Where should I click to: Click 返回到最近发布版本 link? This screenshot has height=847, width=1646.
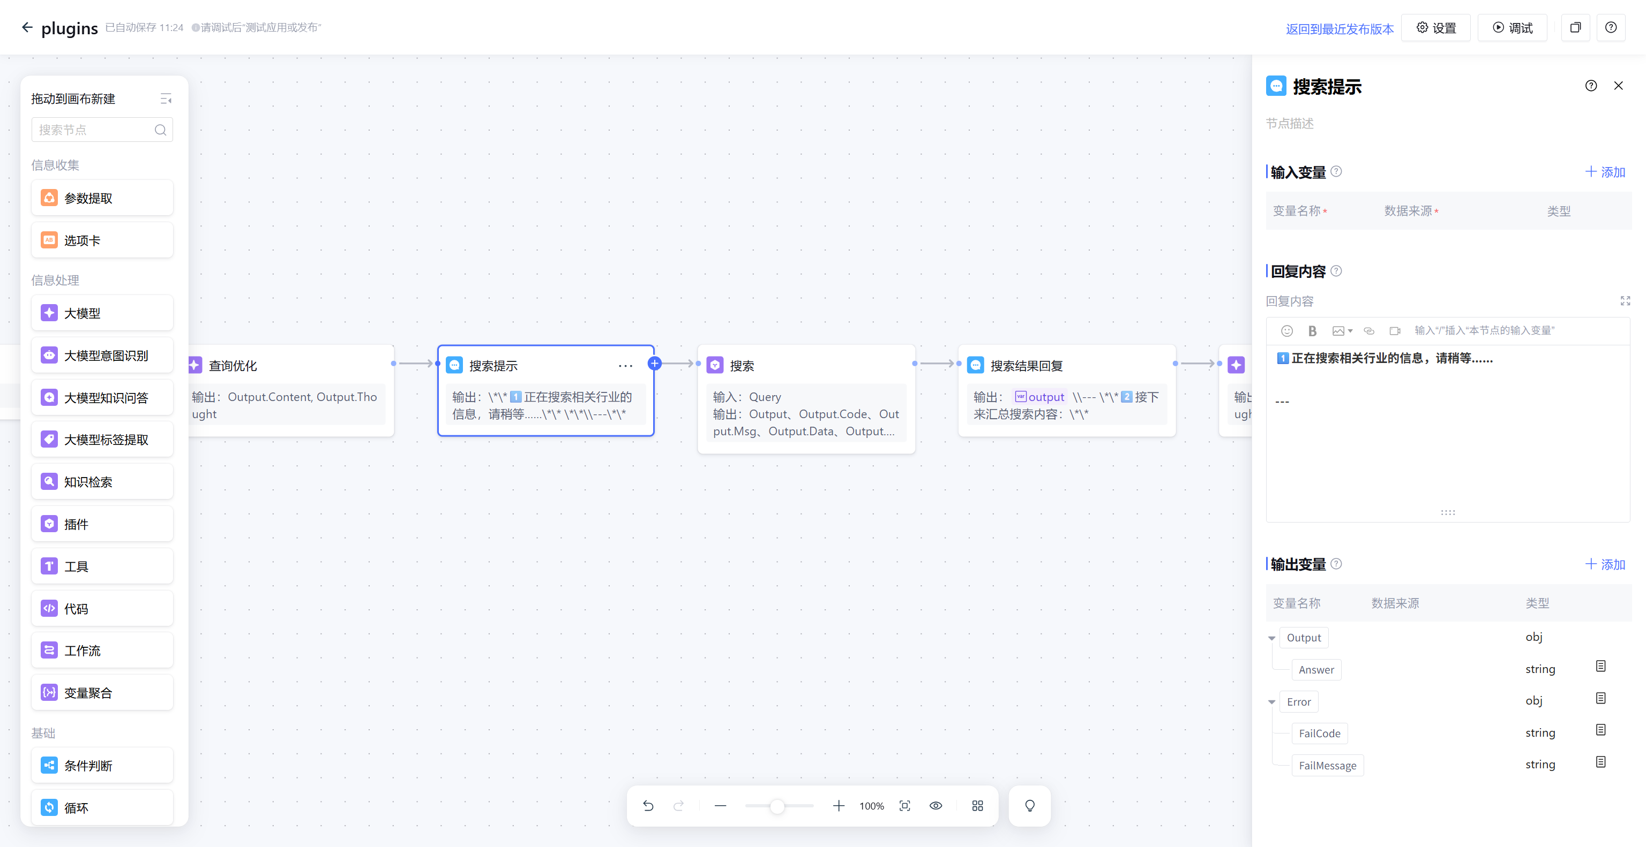point(1340,29)
